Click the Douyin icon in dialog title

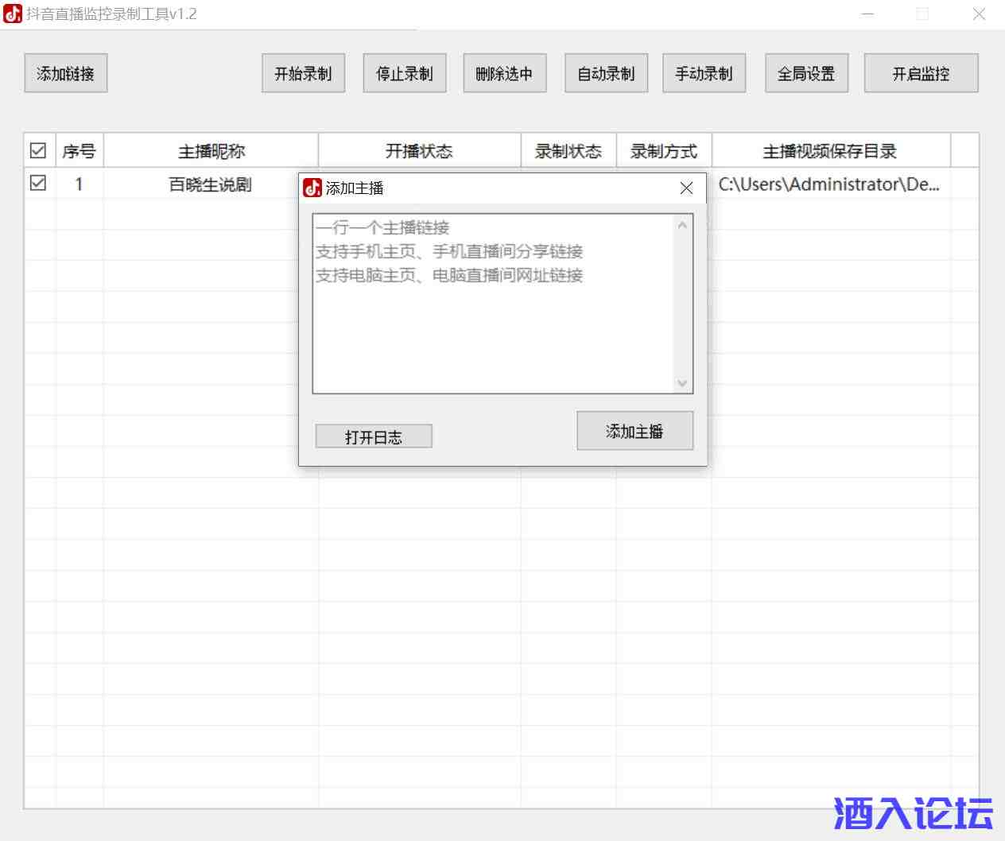[312, 188]
